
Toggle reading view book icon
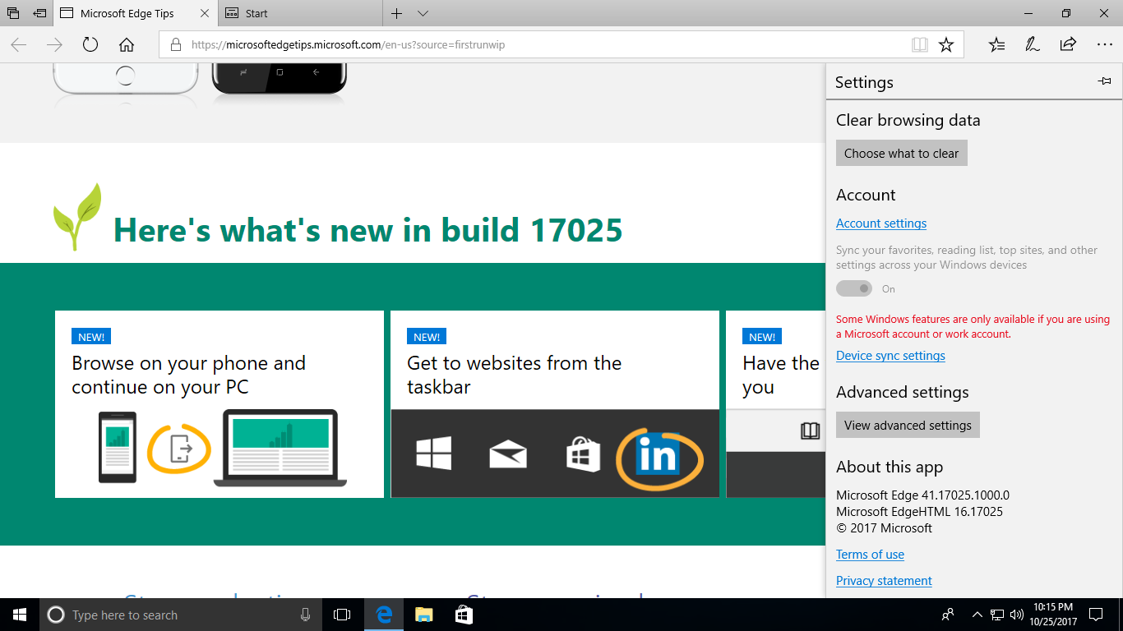920,45
